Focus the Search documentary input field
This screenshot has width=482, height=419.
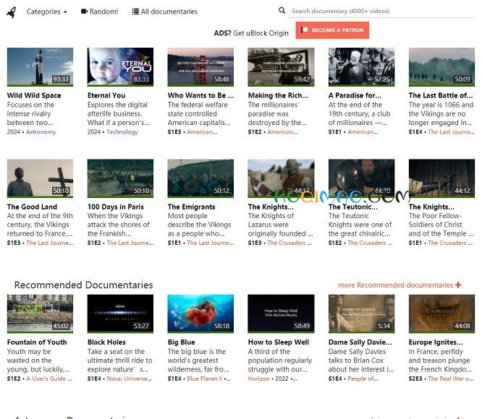(381, 11)
